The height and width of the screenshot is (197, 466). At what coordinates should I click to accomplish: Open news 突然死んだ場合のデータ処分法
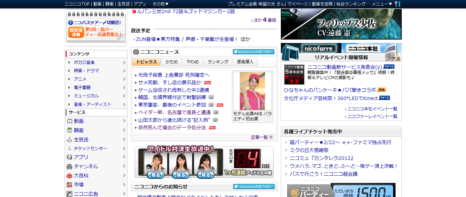coord(172,128)
